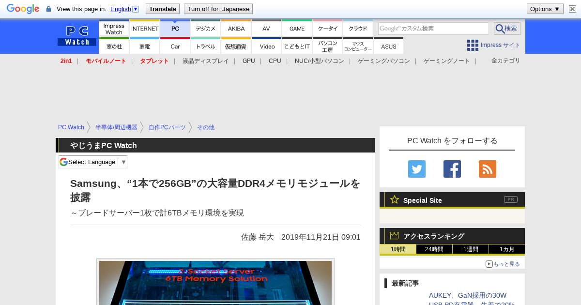Screen dimensions: 581x305
Task: Close the Google translate bar
Action: pos(572,9)
